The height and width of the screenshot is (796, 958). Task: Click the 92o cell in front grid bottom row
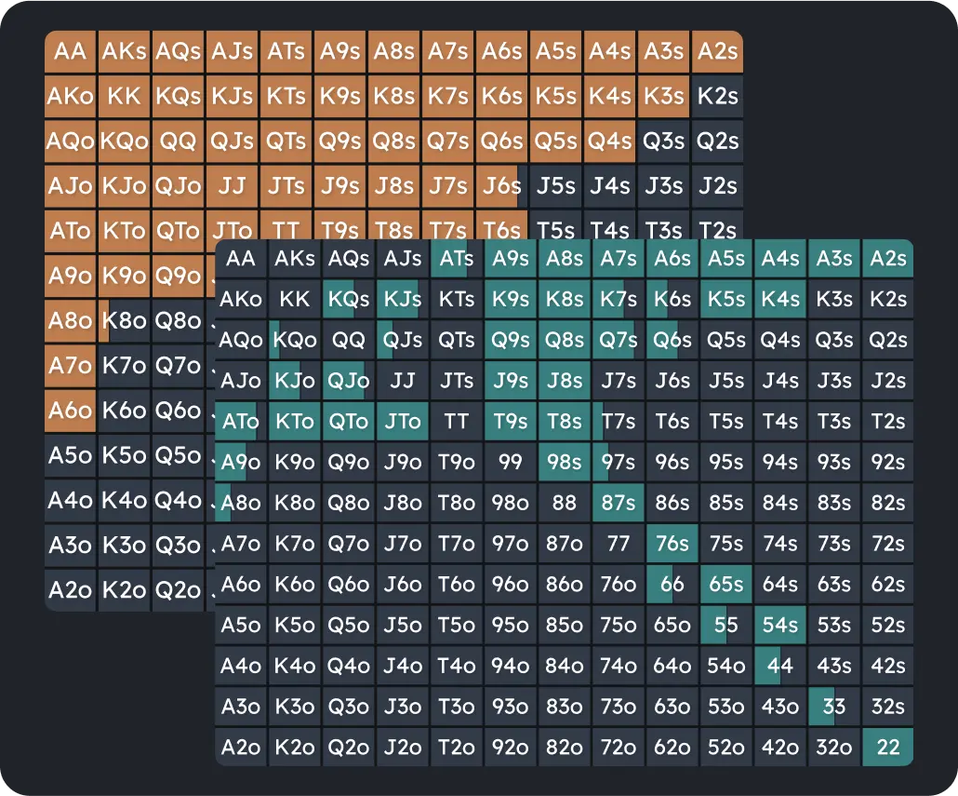(510, 746)
